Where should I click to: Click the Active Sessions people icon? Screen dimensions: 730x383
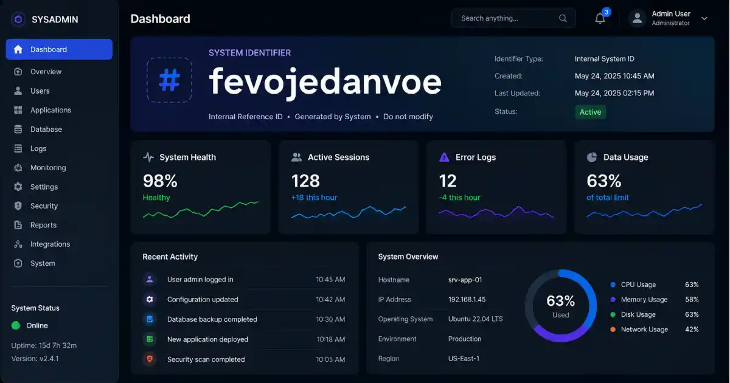pos(296,157)
